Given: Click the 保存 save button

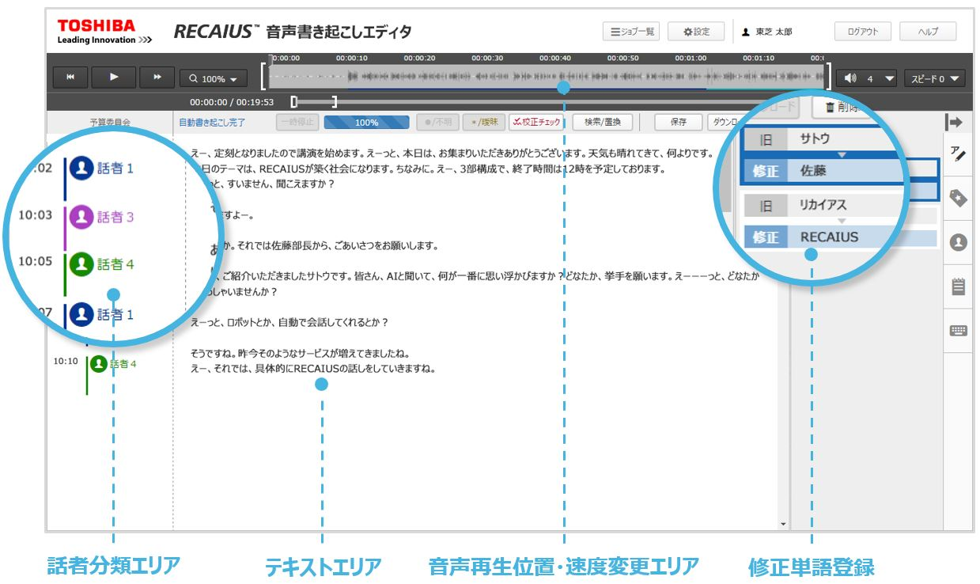Looking at the screenshot, I should click(678, 123).
